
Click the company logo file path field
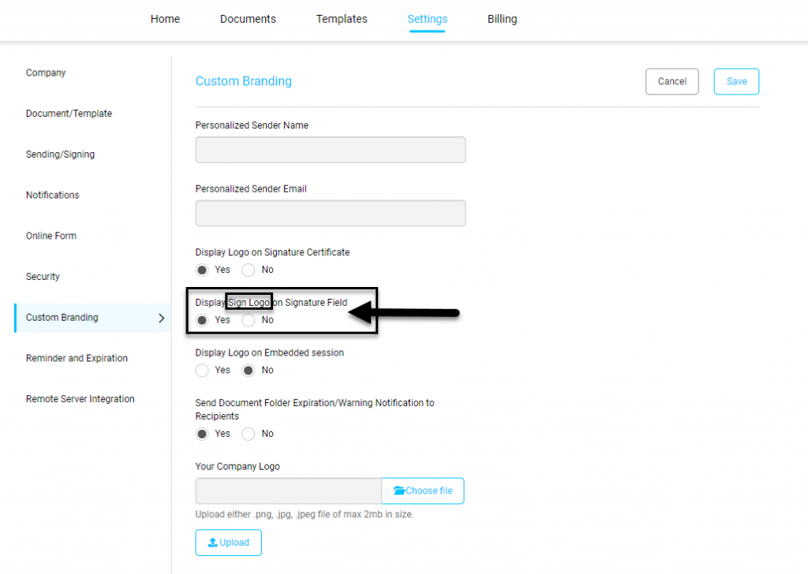click(x=288, y=490)
